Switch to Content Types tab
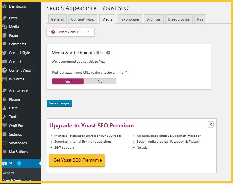233x184 pixels. pos(83,19)
